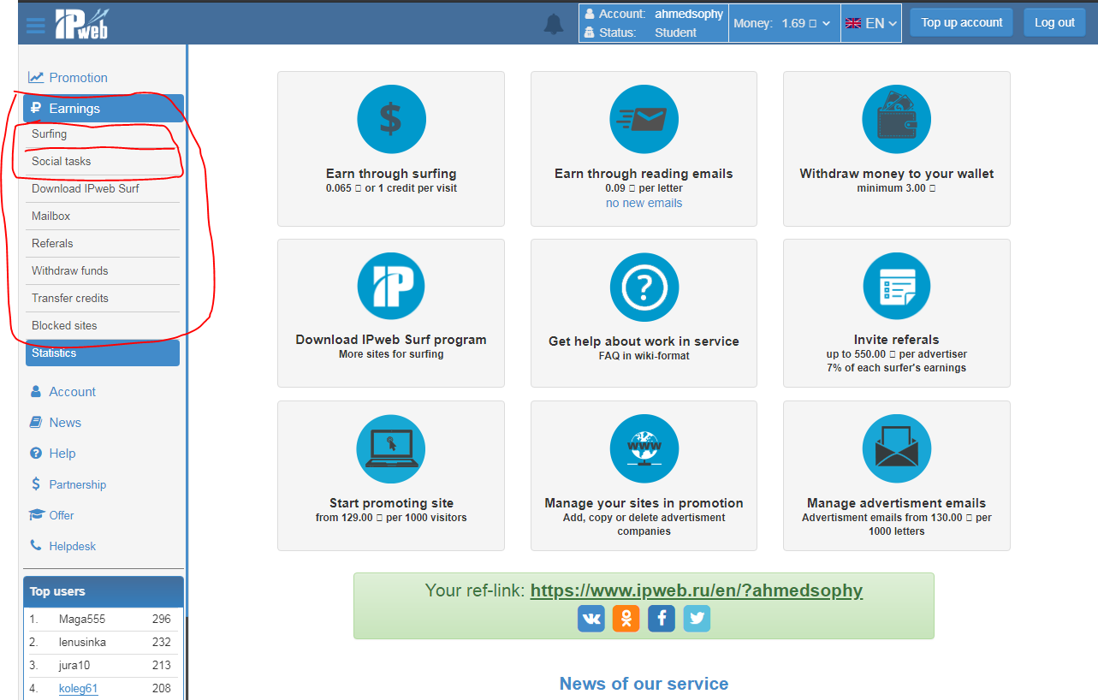1098x700 pixels.
Task: Open Statistics menu item
Action: click(103, 353)
